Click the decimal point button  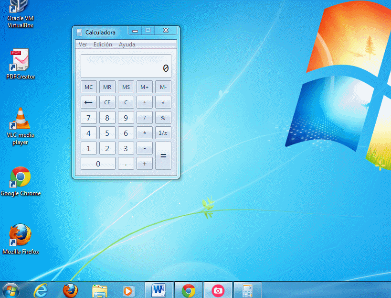point(126,164)
